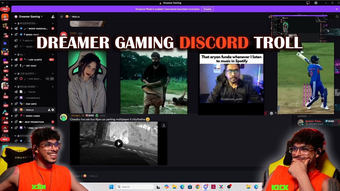This screenshot has height=191, width=340.
Task: Open the cricket batsman image attachment
Action: [306, 78]
